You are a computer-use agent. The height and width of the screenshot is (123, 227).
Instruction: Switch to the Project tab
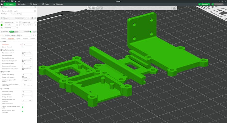tap(46, 4)
